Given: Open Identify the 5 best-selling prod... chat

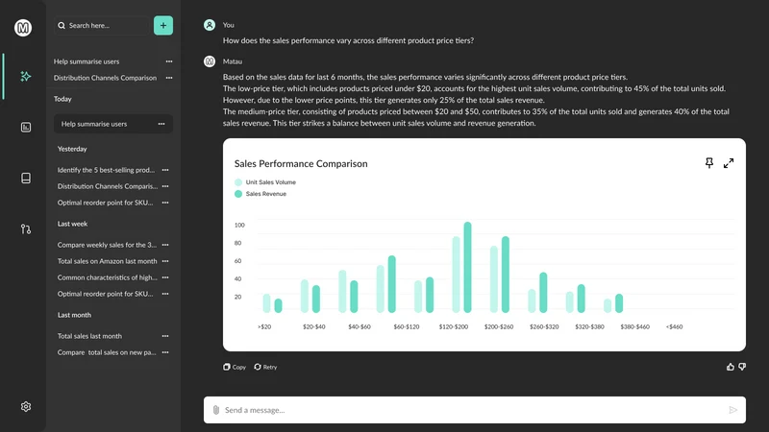Looking at the screenshot, I should pyautogui.click(x=106, y=170).
